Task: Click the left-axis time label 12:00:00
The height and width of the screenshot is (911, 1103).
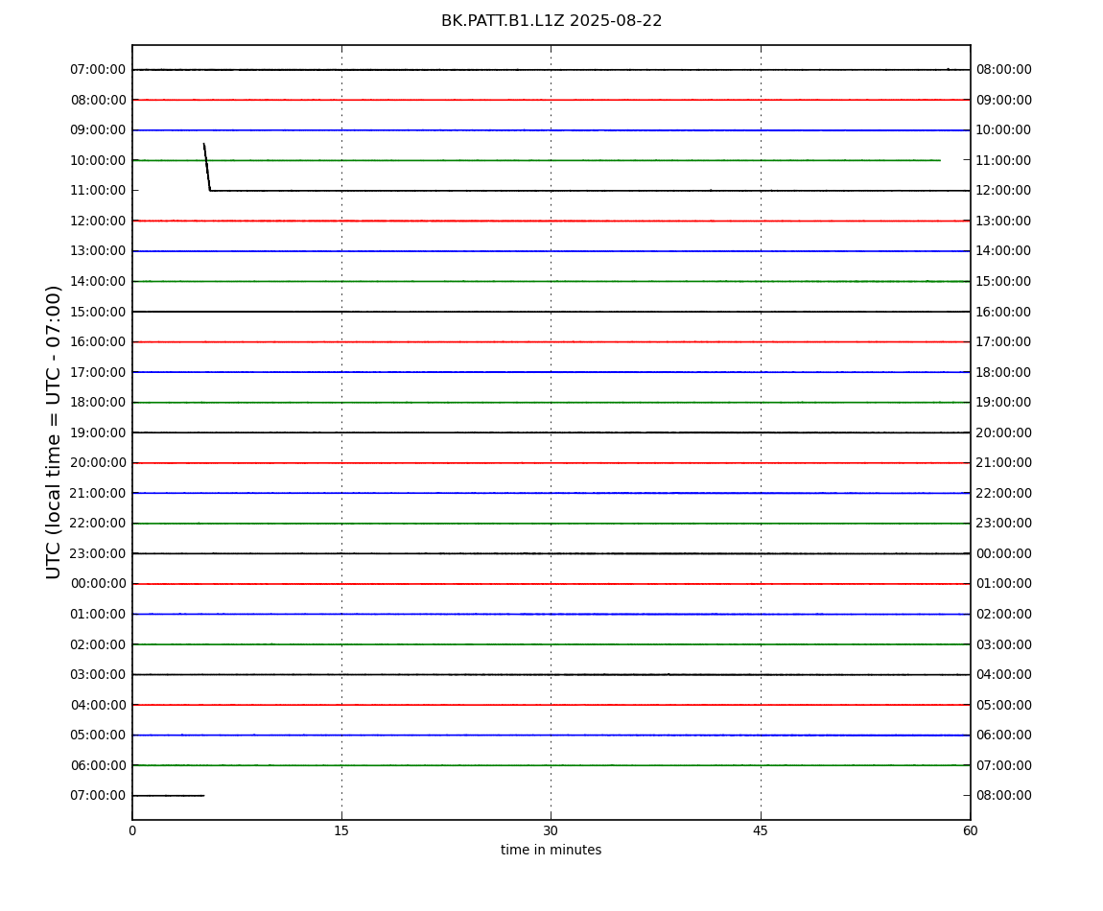Action: (x=98, y=221)
